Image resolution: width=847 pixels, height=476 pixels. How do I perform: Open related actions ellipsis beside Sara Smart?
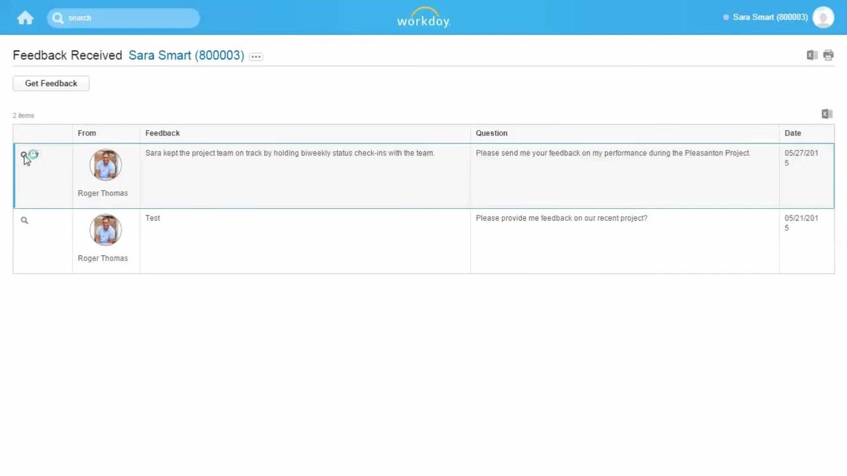[x=255, y=56]
